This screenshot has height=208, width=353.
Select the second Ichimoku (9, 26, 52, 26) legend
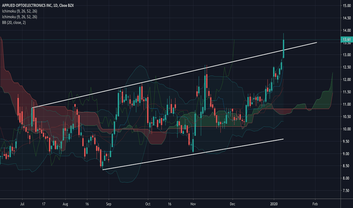pos(20,17)
